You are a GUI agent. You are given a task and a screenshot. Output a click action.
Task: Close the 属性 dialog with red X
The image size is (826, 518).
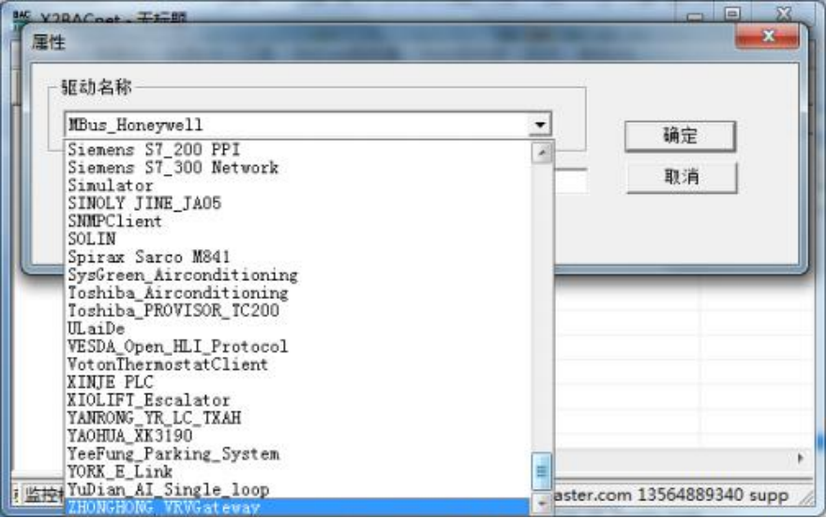pyautogui.click(x=768, y=37)
